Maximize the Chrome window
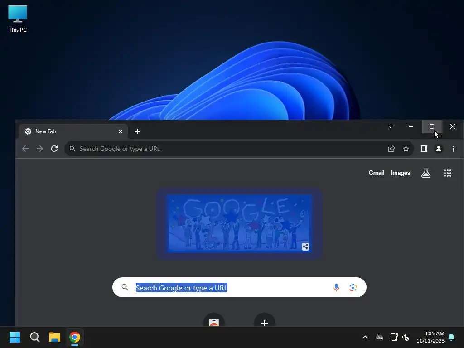Viewport: 464px width, 348px height. click(x=432, y=127)
